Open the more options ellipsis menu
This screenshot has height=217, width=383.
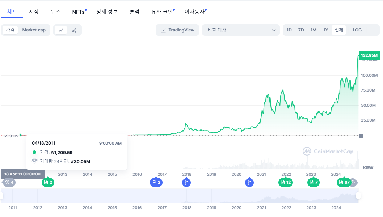point(374,30)
